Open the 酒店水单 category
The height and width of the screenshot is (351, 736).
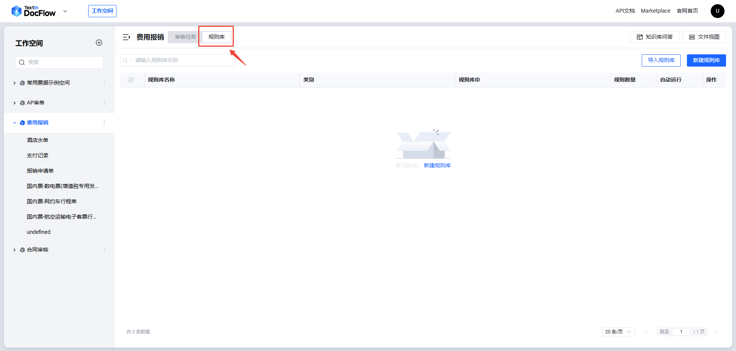(38, 140)
